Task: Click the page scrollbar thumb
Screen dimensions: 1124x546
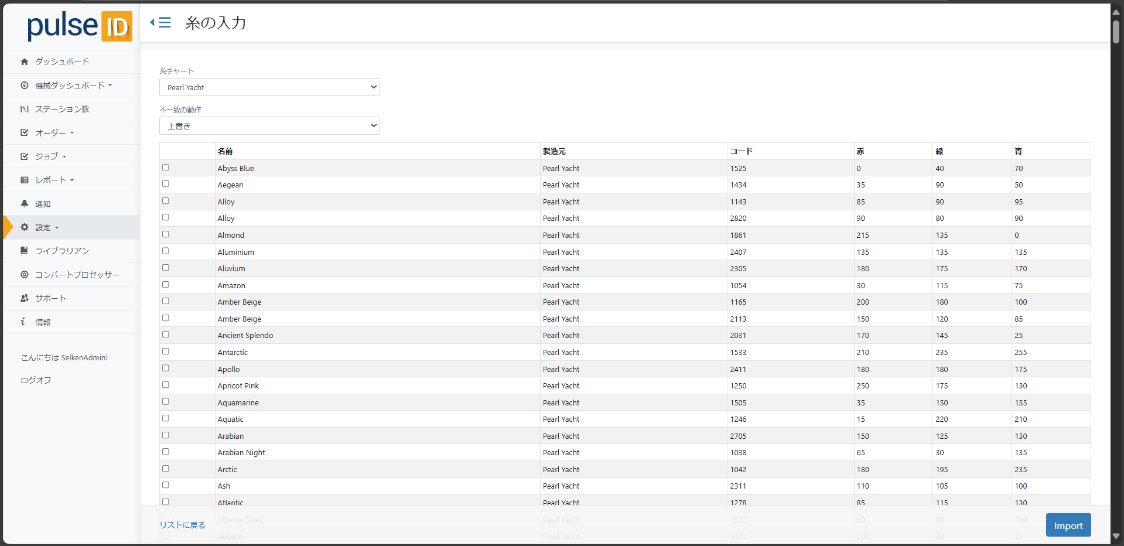Action: click(1116, 32)
